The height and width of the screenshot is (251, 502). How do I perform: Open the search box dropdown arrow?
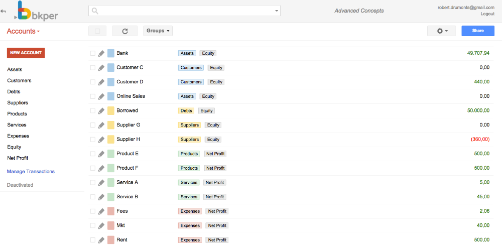pos(277,11)
